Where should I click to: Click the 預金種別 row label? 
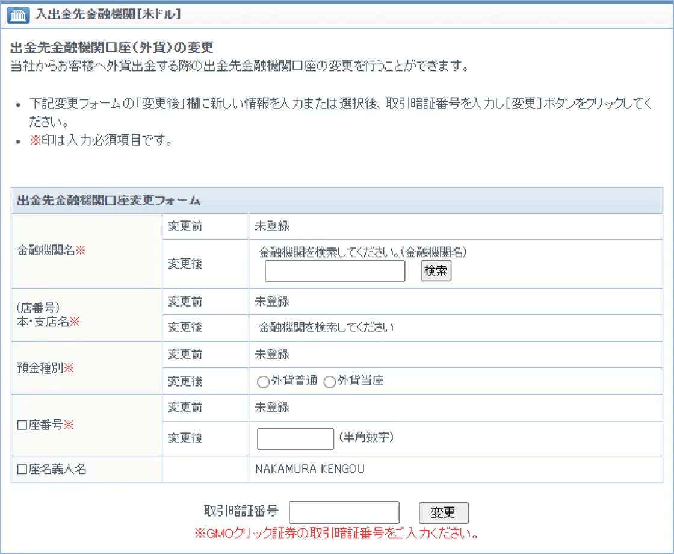point(46,368)
